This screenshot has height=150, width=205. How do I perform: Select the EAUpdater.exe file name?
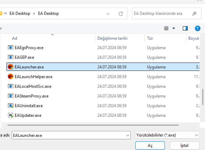pyautogui.click(x=28, y=115)
